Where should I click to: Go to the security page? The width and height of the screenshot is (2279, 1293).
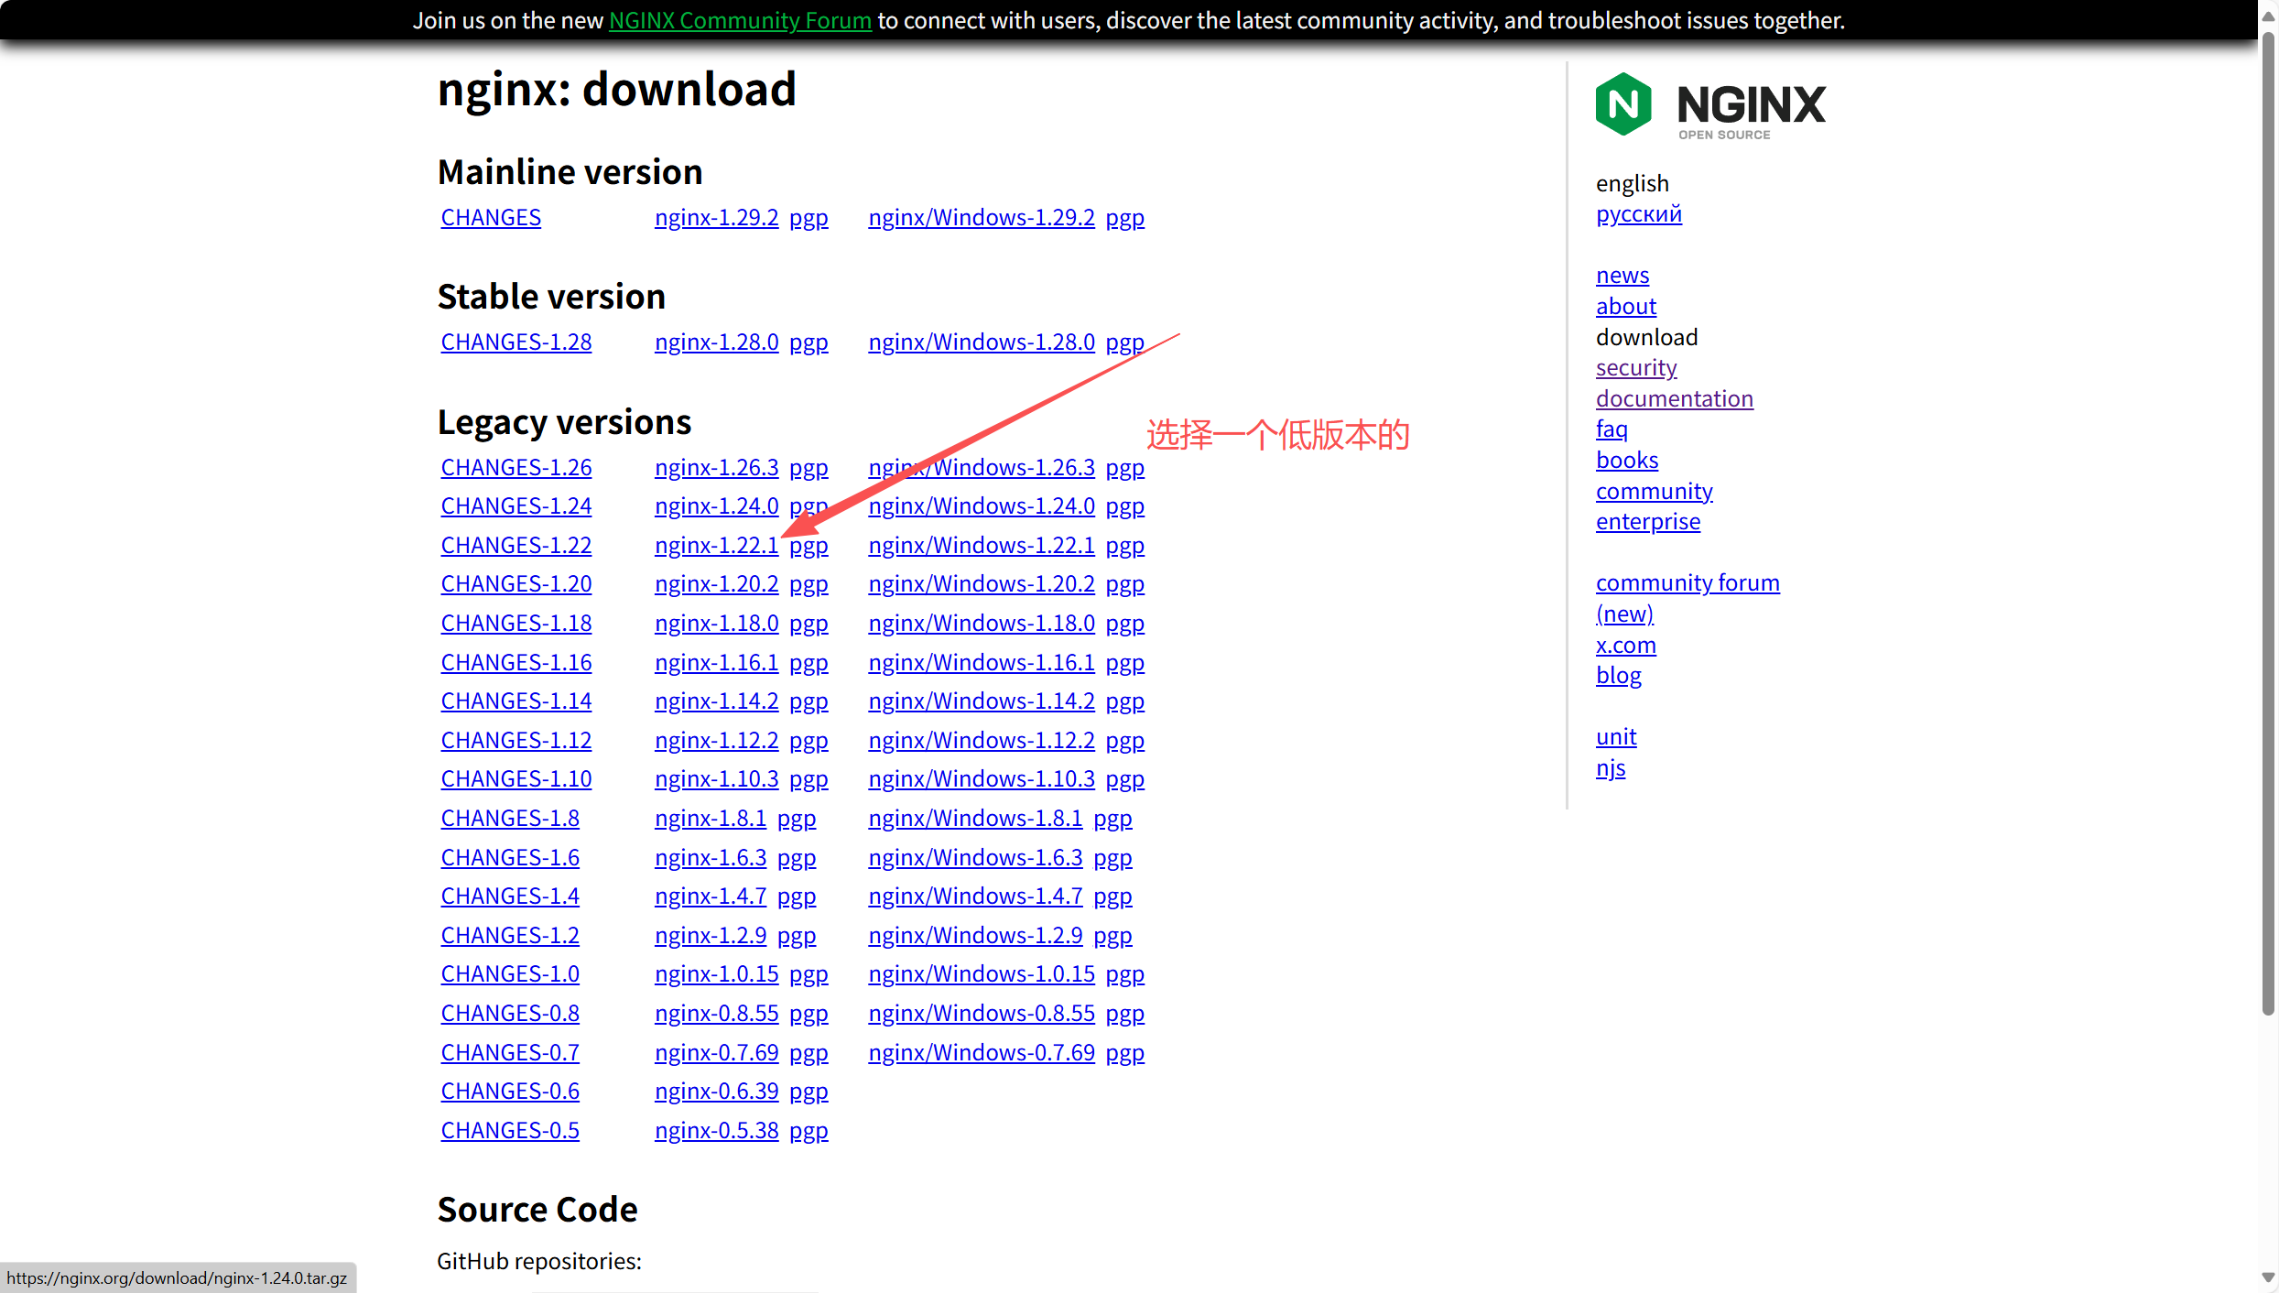coord(1635,368)
